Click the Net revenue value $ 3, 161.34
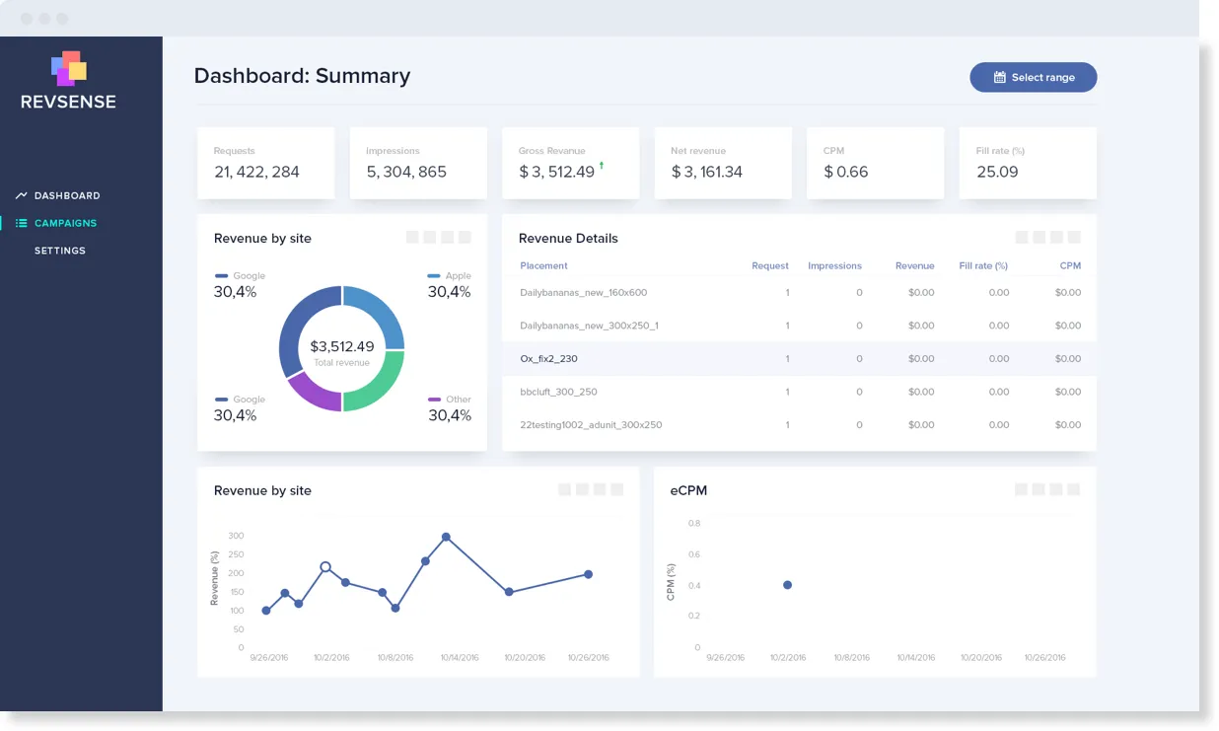 (707, 172)
